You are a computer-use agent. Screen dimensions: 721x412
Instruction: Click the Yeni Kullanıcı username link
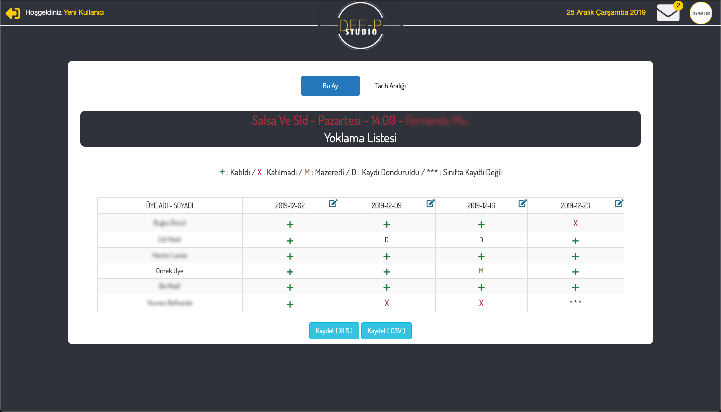(84, 13)
